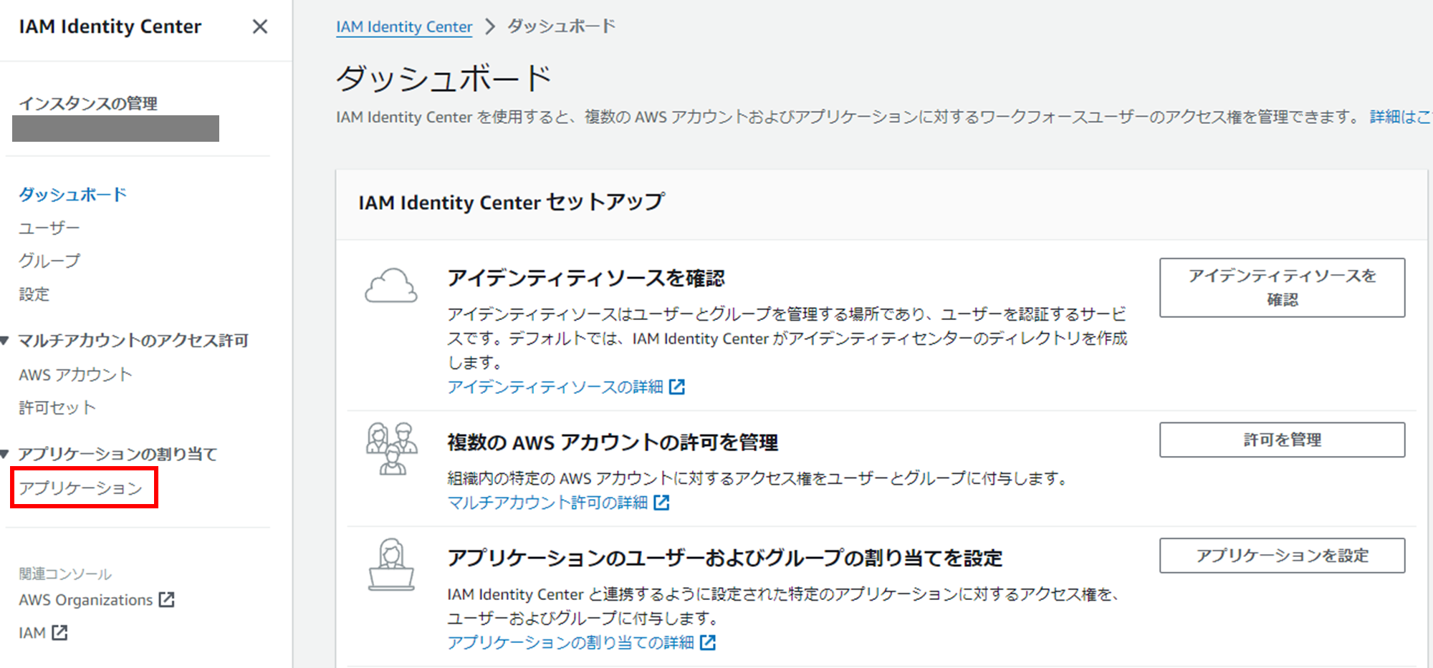Click breadcrumb chevron separator
Viewport: 1433px width, 668px height.
pyautogui.click(x=490, y=26)
